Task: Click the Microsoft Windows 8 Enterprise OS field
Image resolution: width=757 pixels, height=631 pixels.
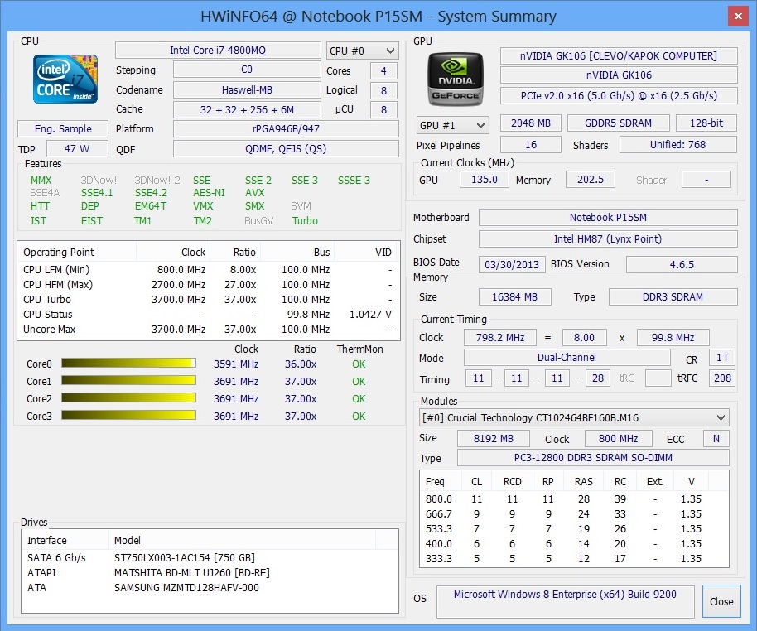Action: tap(566, 601)
